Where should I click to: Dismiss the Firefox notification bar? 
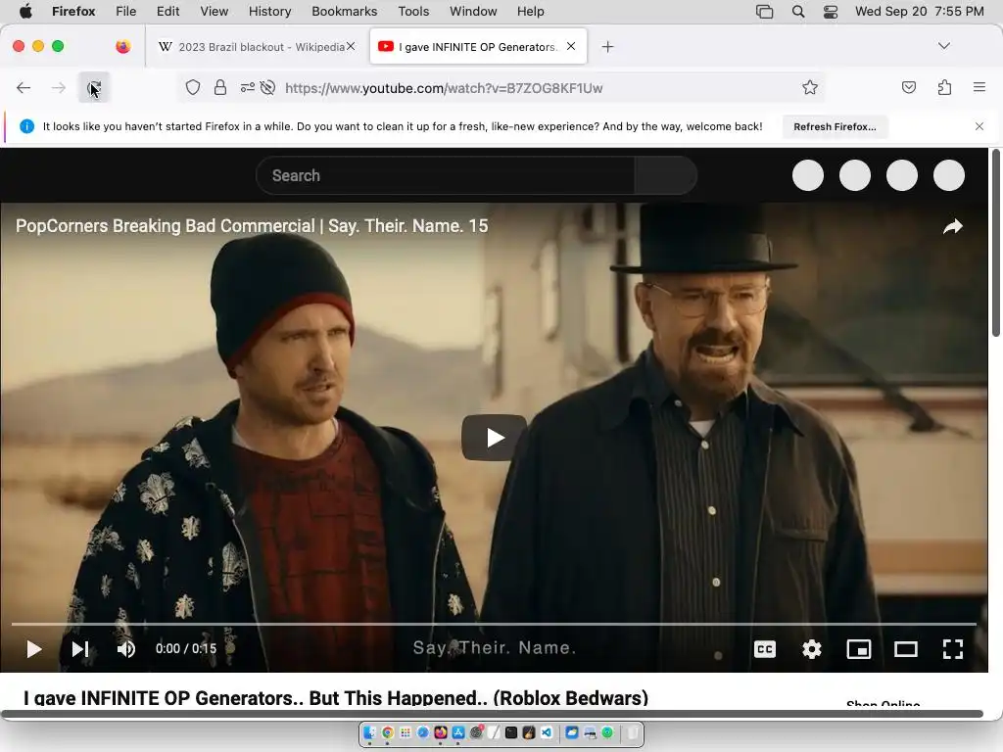tap(979, 126)
